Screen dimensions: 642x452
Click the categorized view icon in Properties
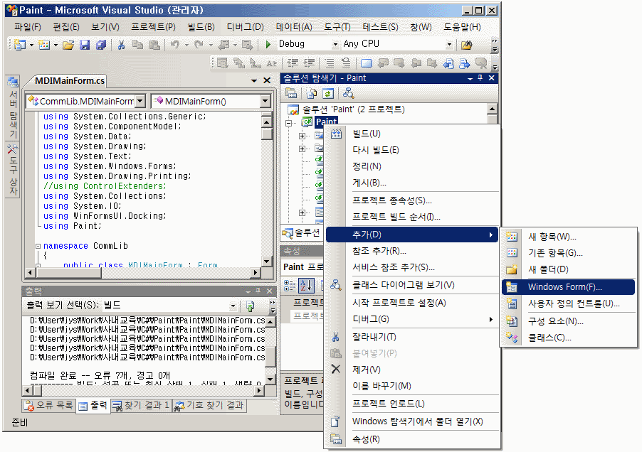[290, 285]
